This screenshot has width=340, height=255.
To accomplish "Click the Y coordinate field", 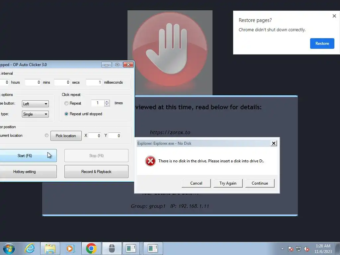I will click(x=114, y=135).
